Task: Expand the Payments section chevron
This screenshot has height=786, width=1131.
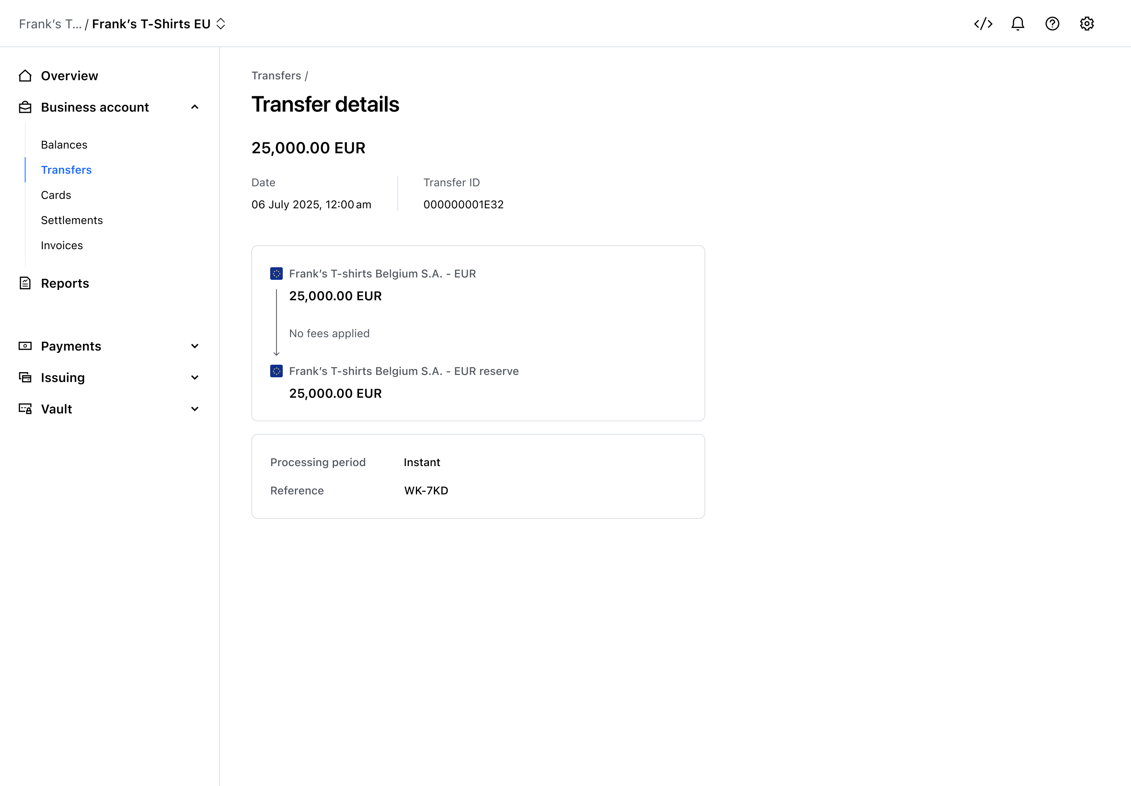Action: click(195, 346)
